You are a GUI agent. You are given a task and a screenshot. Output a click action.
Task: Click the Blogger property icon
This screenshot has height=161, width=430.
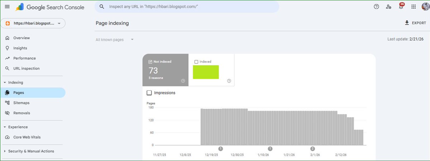[x=8, y=24]
